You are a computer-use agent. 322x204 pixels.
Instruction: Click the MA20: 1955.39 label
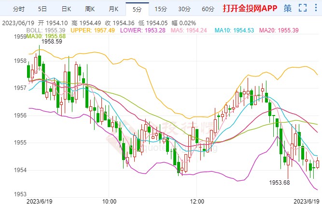click(279, 30)
